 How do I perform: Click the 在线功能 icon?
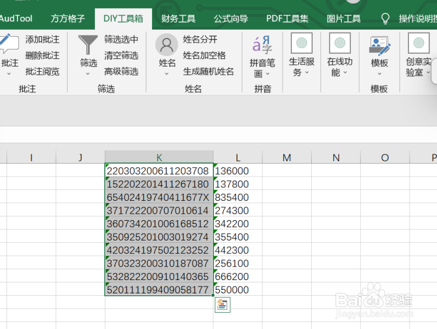click(x=340, y=43)
